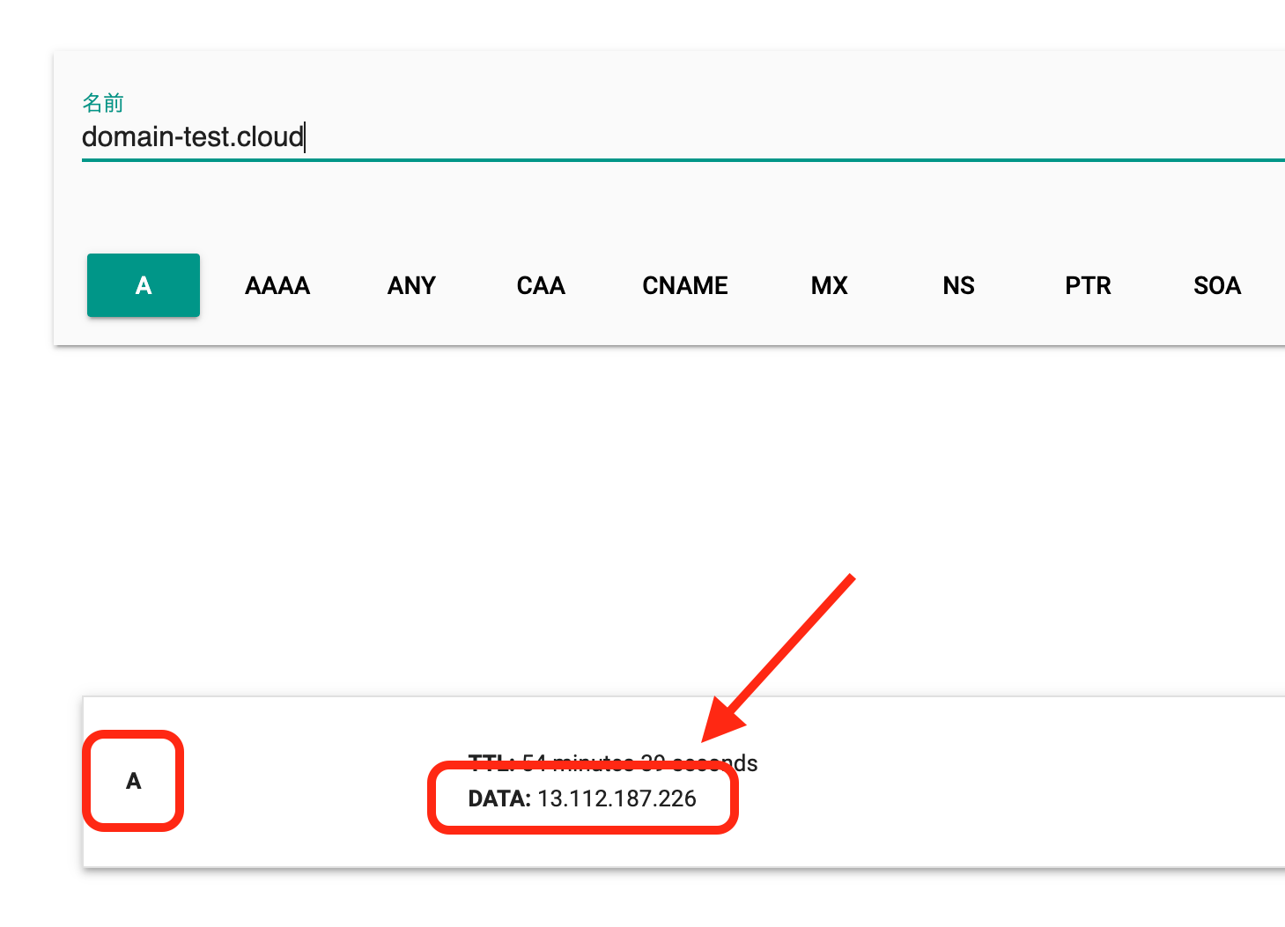Select the A record type button
1285x927 pixels.
point(144,285)
